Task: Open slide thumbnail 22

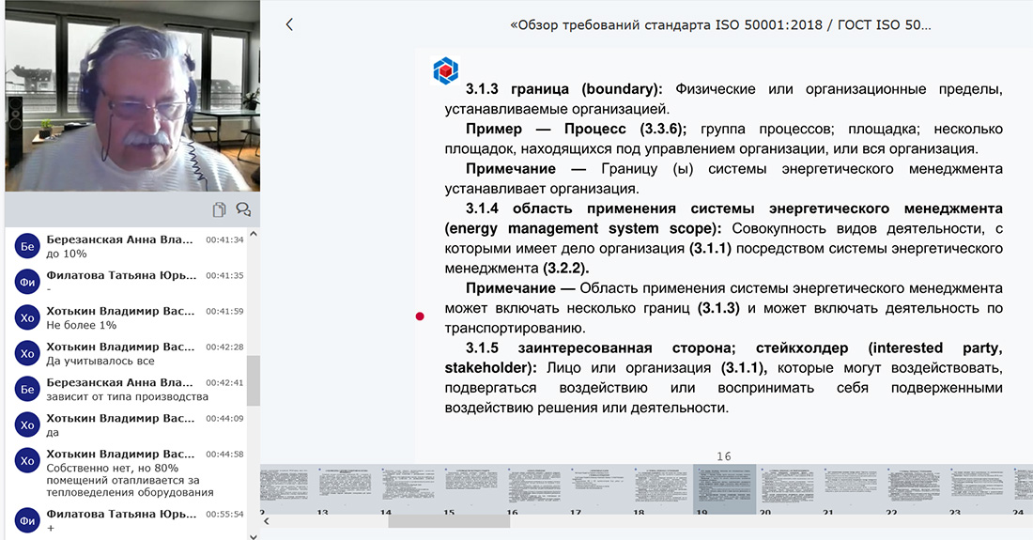Action: (x=914, y=488)
